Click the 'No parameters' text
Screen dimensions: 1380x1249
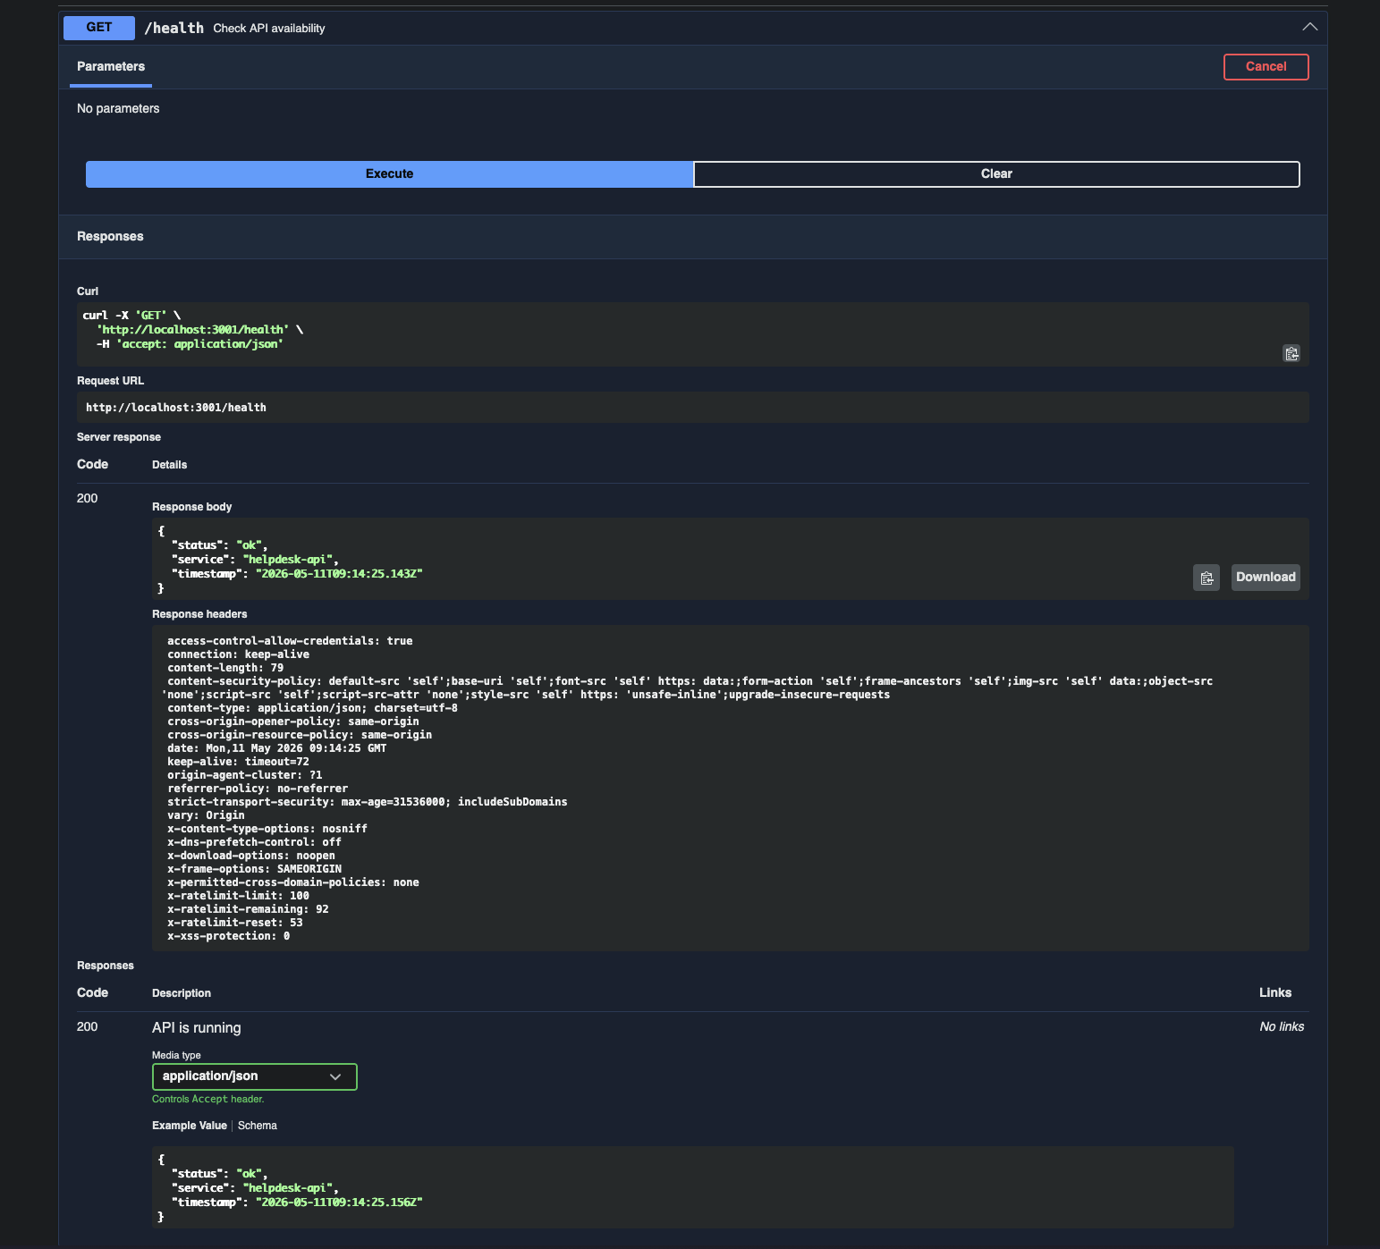118,108
